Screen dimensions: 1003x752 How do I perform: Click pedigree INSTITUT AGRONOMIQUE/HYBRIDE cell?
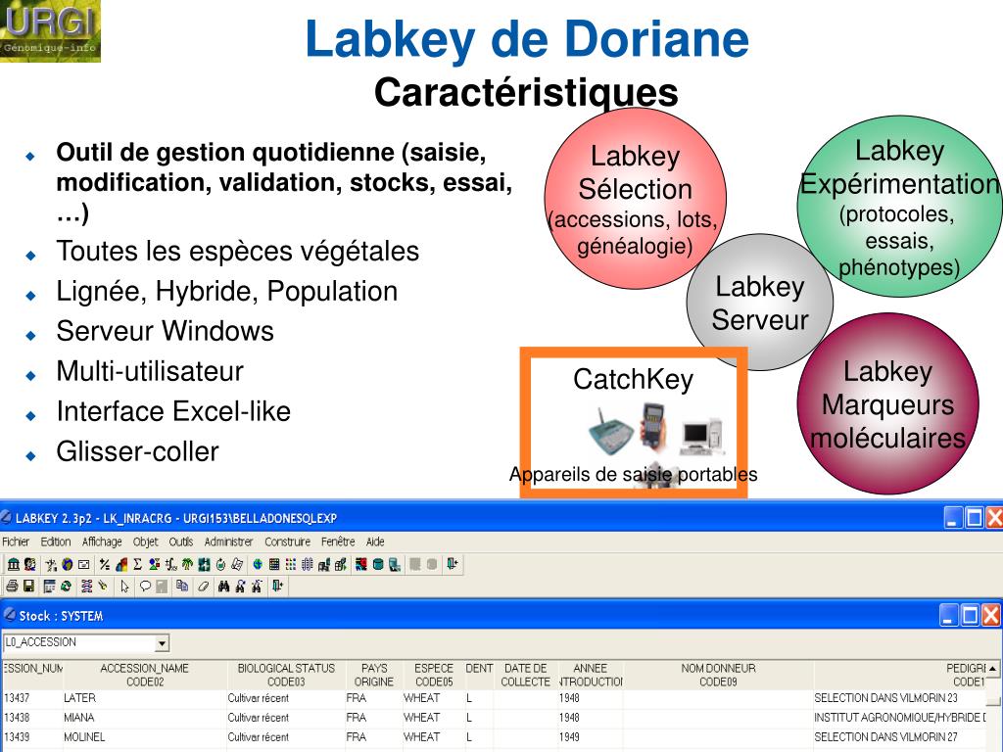pyautogui.click(x=900, y=718)
